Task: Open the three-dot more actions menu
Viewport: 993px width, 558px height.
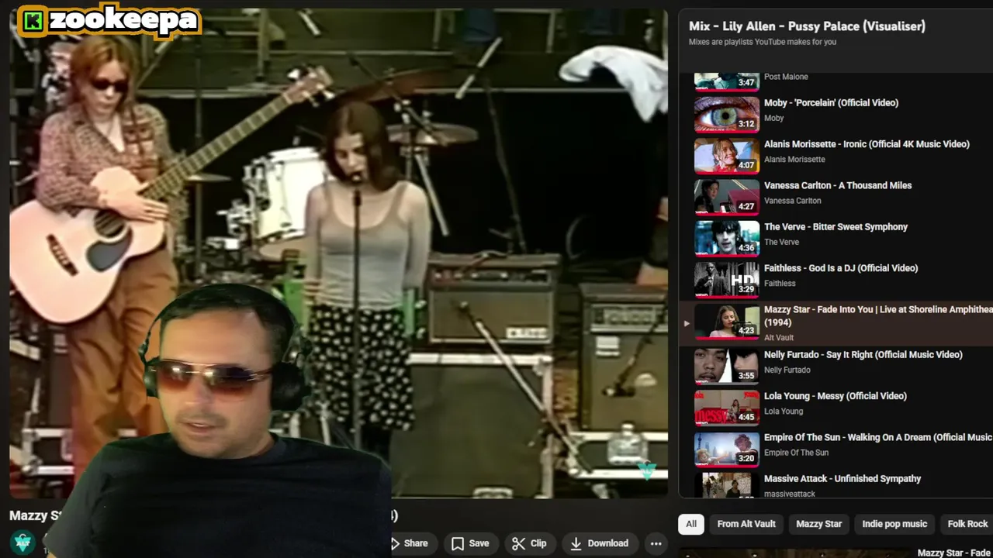Action: tap(656, 543)
